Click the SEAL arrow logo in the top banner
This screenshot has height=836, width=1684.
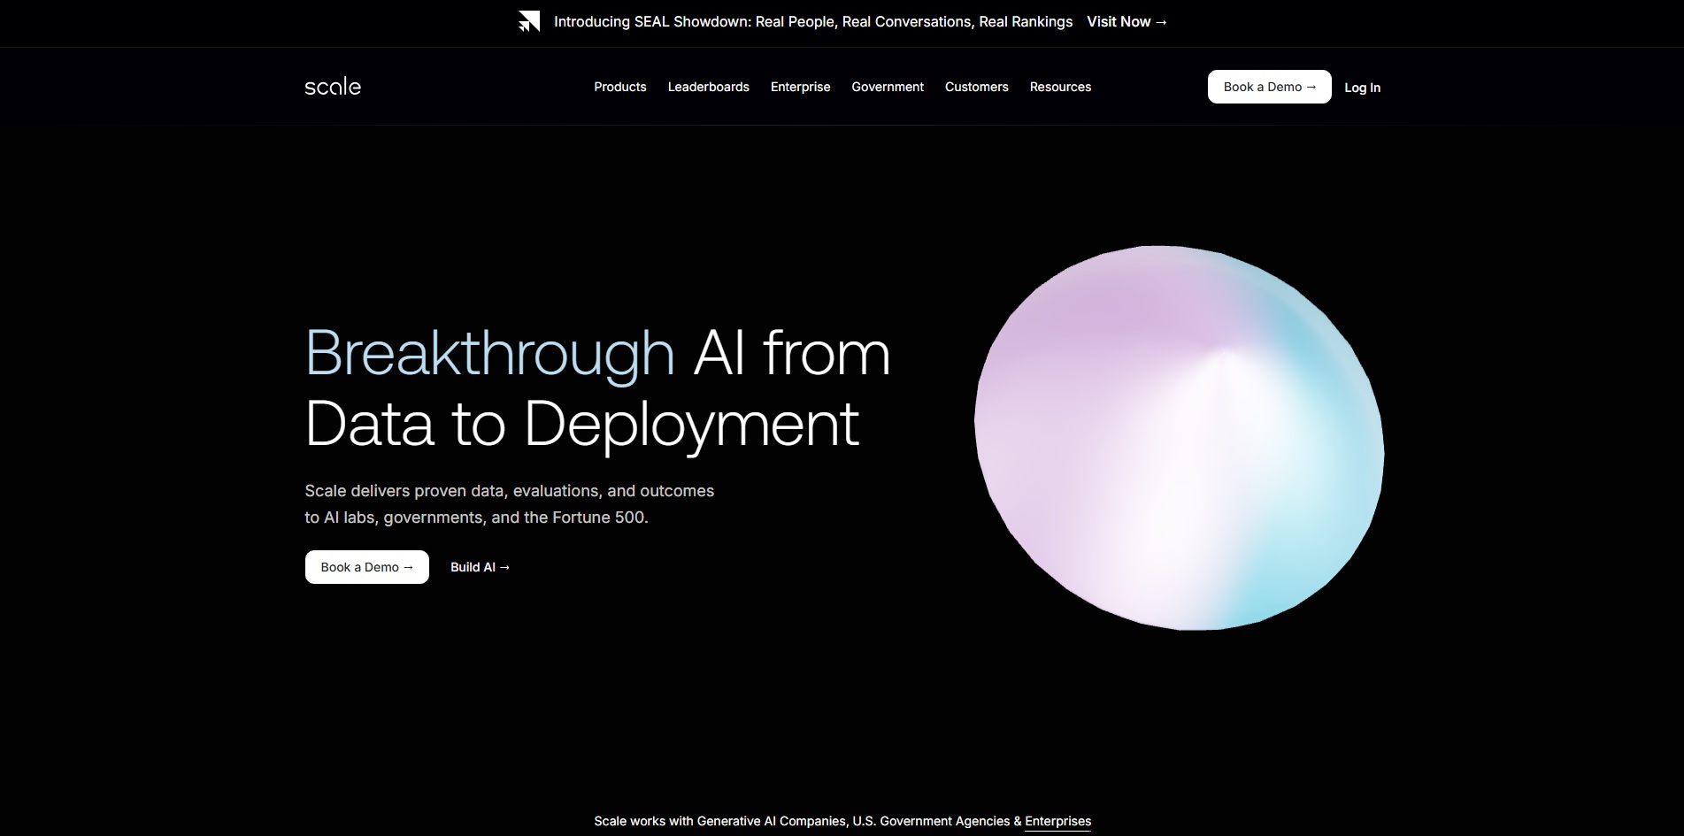[x=528, y=22]
